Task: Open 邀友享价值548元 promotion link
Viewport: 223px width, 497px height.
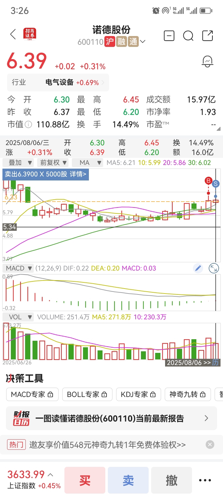Action: [107, 445]
